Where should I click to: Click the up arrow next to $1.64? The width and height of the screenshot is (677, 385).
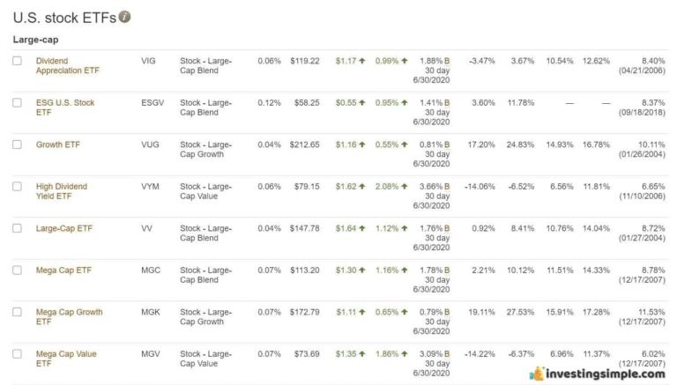tap(361, 228)
